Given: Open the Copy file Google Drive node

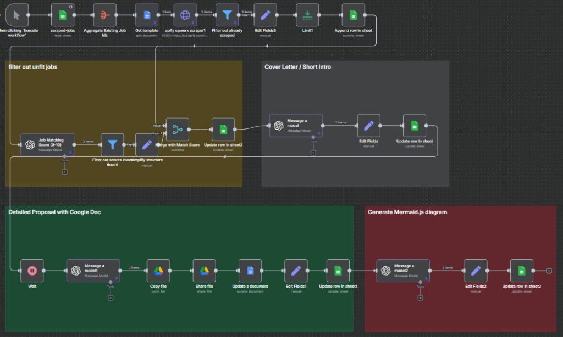Looking at the screenshot, I should pyautogui.click(x=158, y=271).
